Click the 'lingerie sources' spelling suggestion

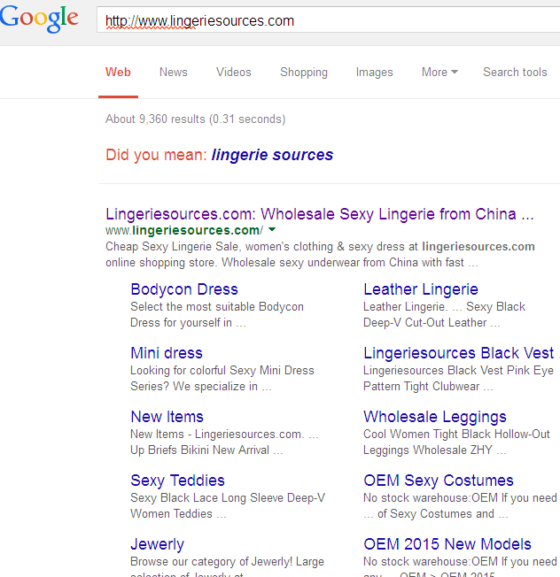click(x=272, y=155)
